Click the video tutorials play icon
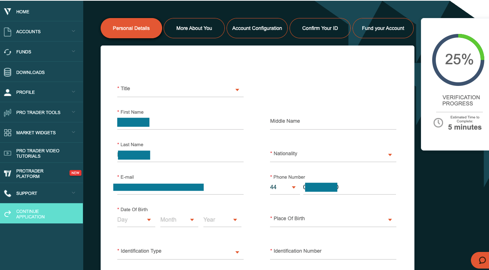 (8, 153)
